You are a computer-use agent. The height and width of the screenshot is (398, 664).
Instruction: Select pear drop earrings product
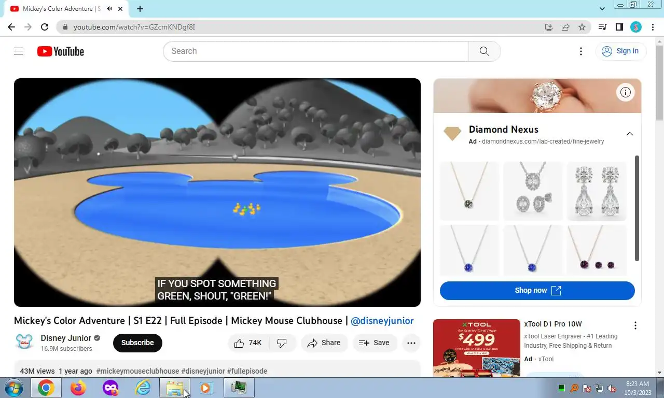click(x=597, y=191)
